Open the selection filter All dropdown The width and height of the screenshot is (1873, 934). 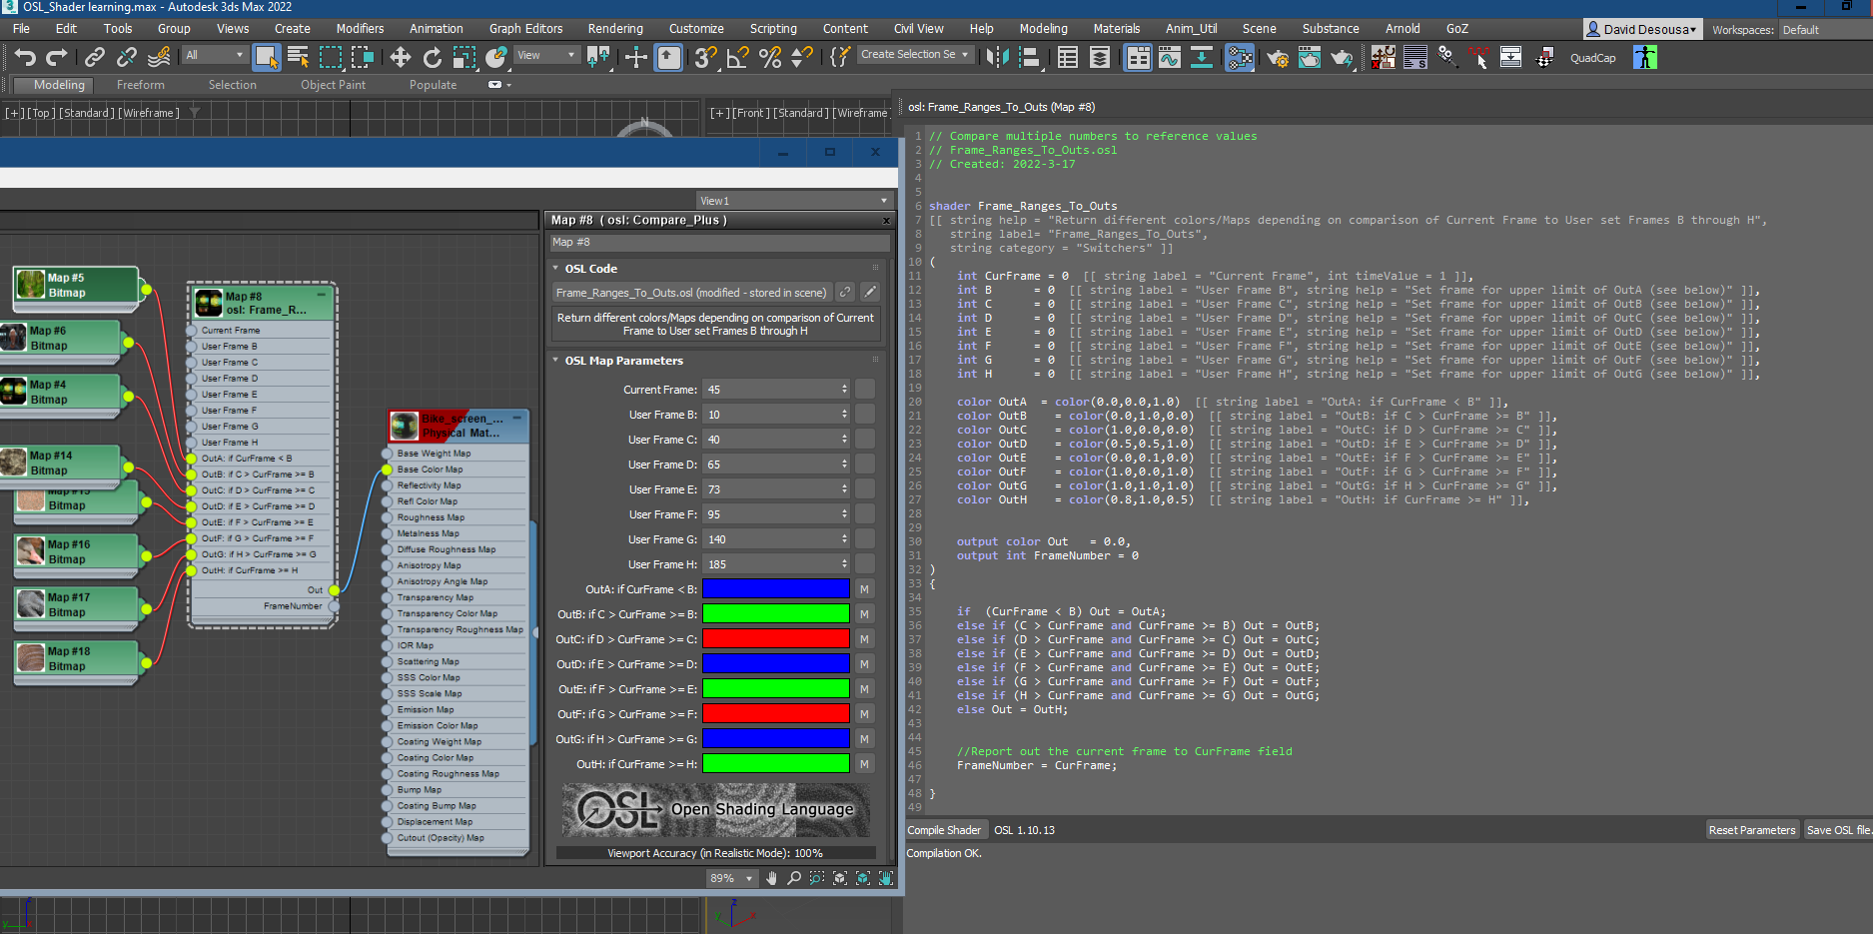click(214, 54)
